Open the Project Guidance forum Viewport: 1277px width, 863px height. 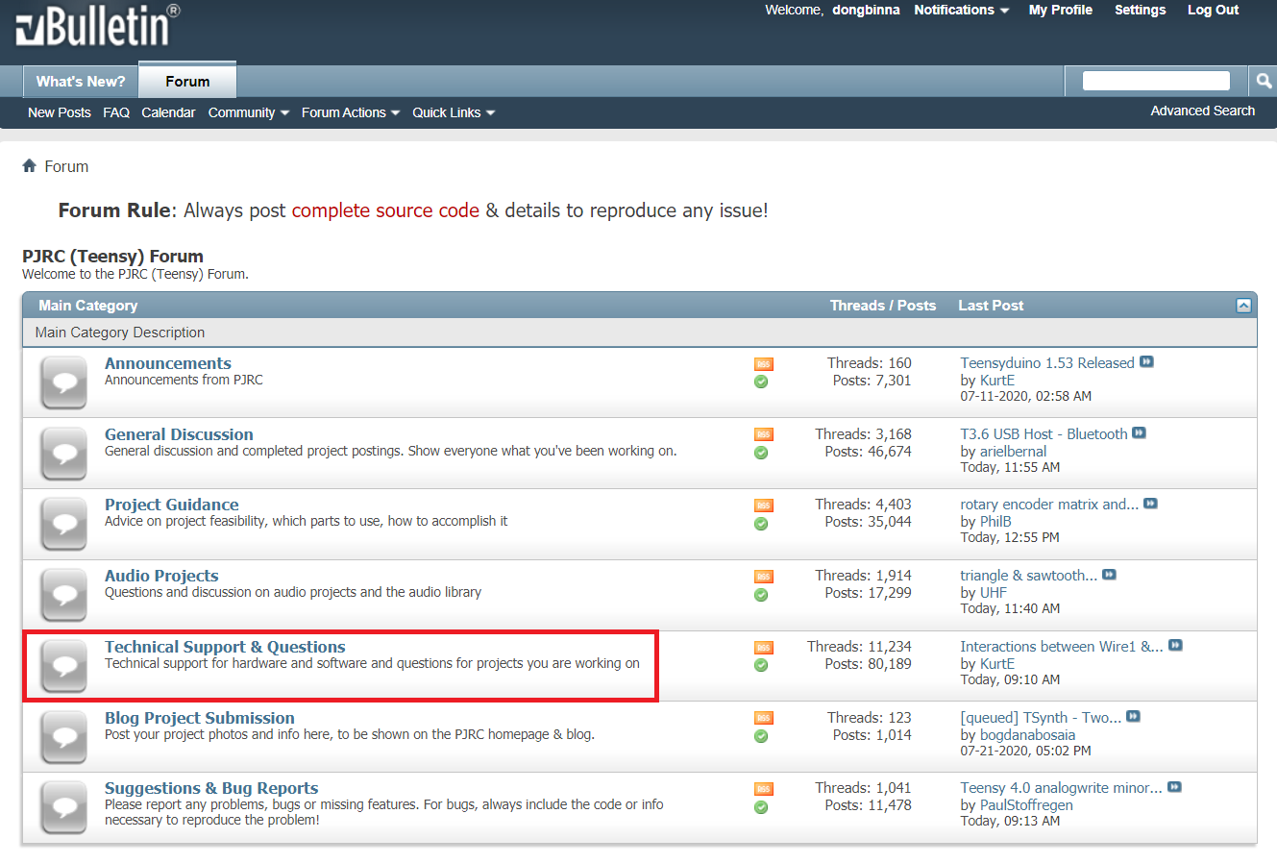(x=172, y=505)
